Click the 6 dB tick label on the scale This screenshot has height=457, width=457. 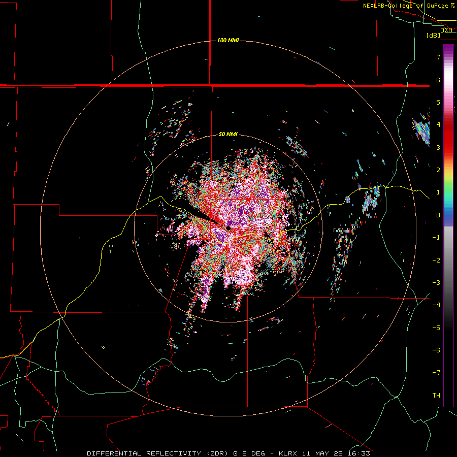click(438, 80)
